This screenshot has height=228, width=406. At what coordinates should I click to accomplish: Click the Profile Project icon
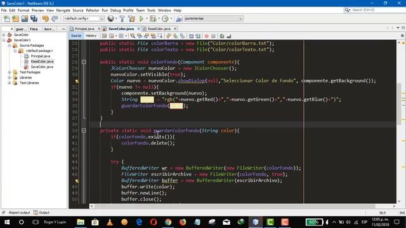click(165, 18)
